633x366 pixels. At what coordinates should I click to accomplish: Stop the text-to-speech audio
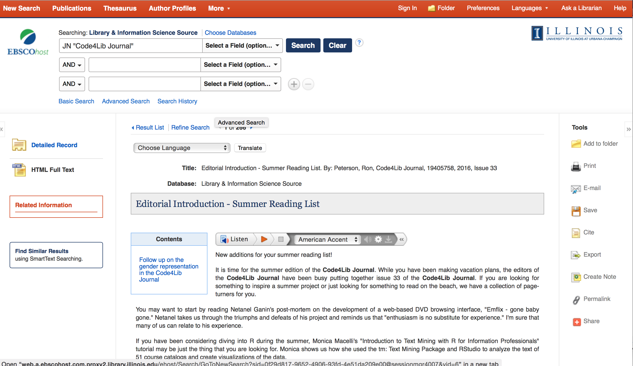pos(281,239)
